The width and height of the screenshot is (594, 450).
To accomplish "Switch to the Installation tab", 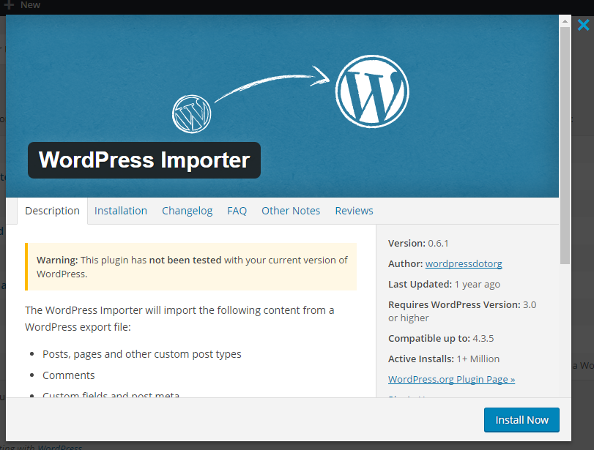I will pyautogui.click(x=121, y=211).
